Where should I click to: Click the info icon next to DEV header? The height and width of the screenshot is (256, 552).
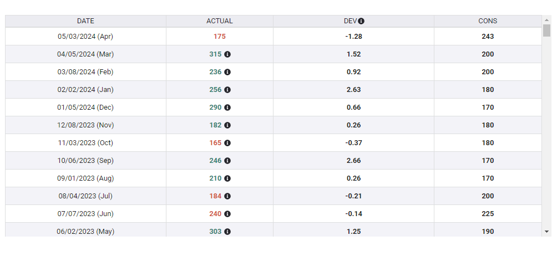pos(361,21)
